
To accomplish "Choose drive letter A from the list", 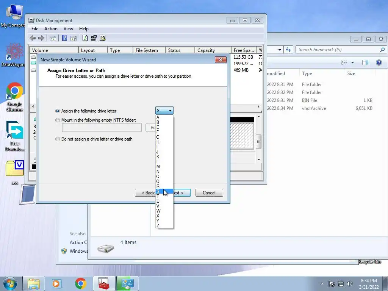I will point(164,117).
